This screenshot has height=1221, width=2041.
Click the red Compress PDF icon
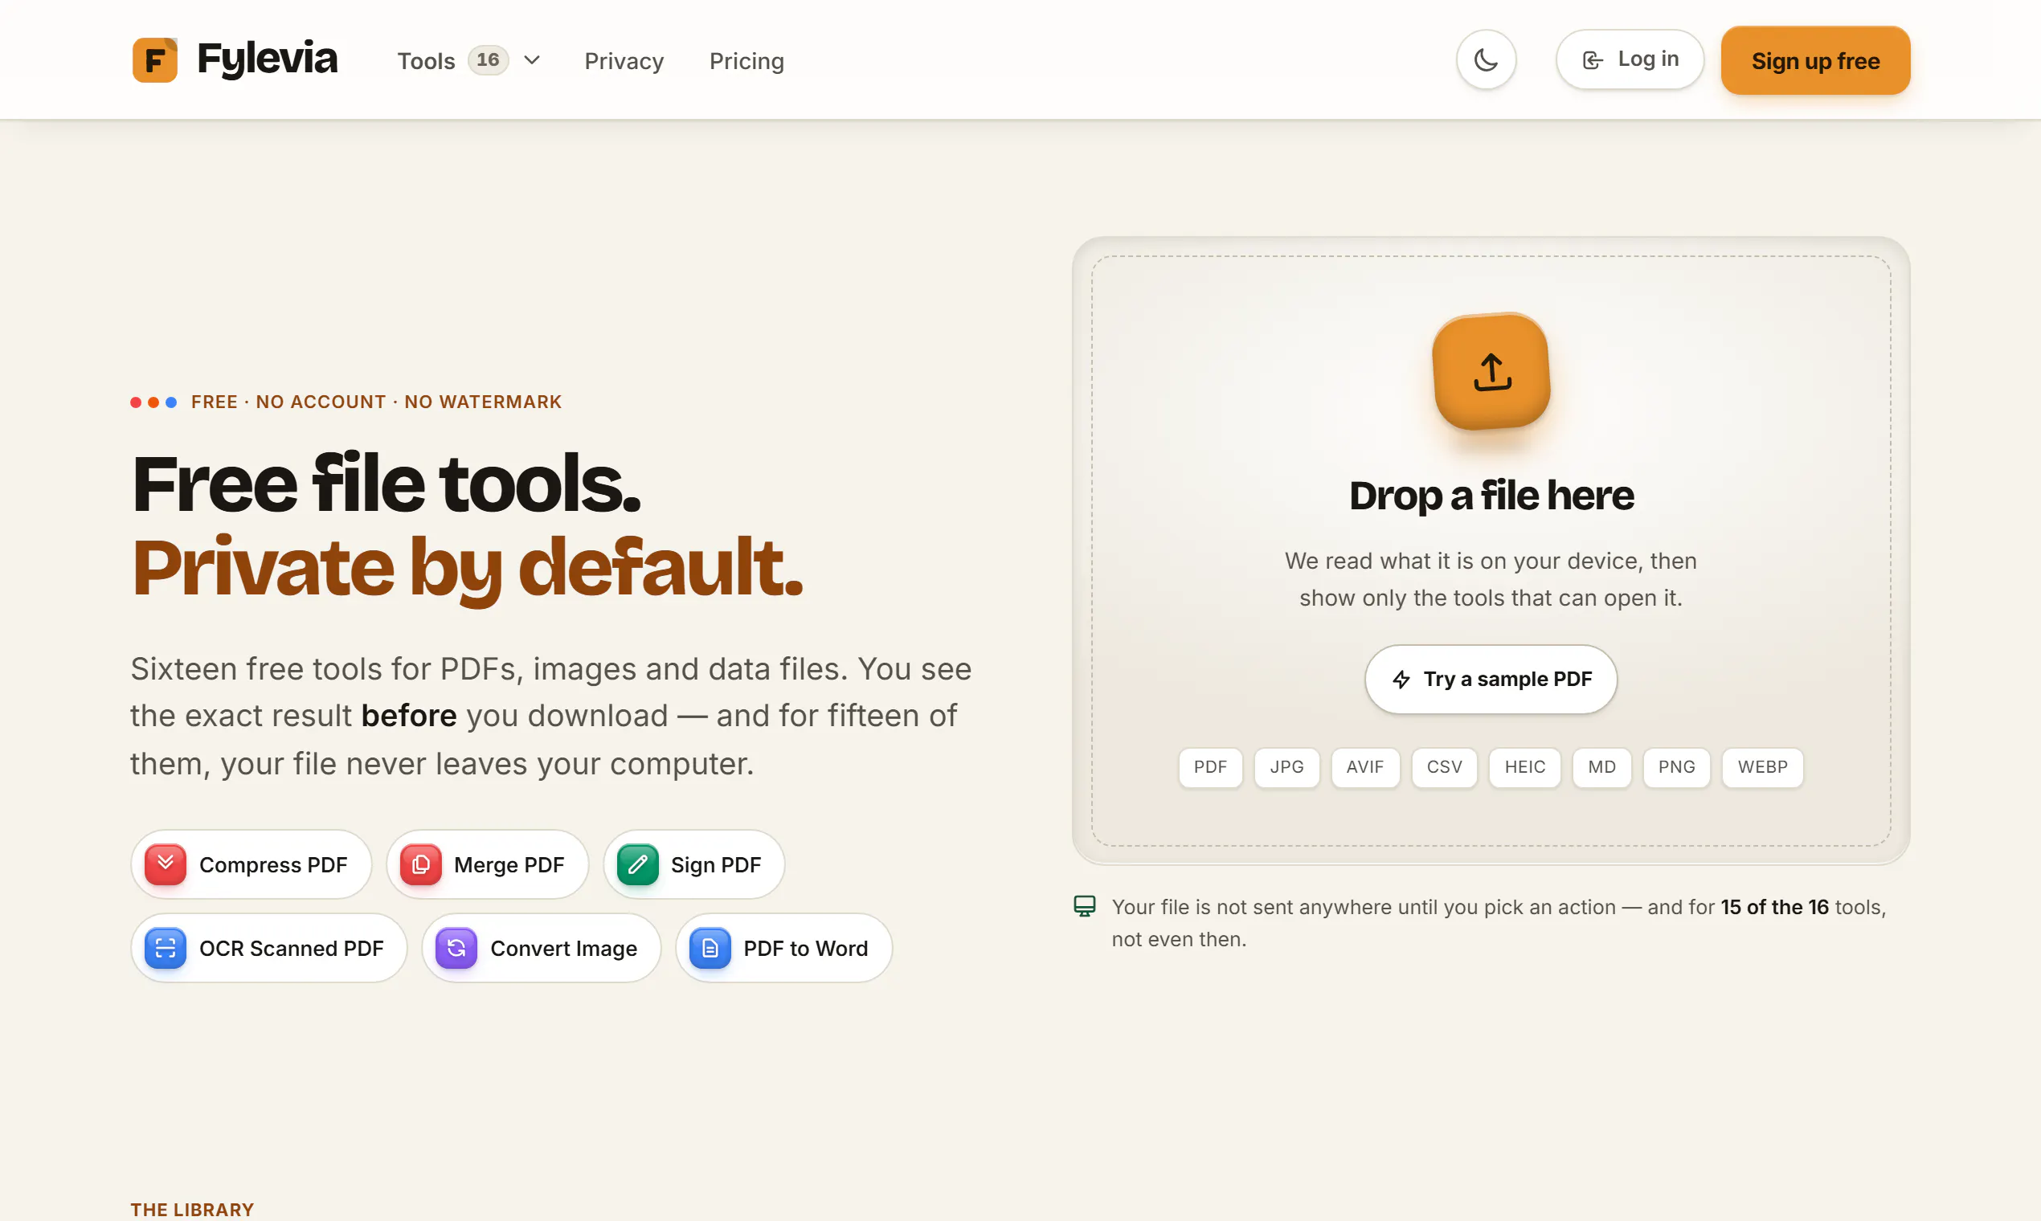pyautogui.click(x=166, y=864)
